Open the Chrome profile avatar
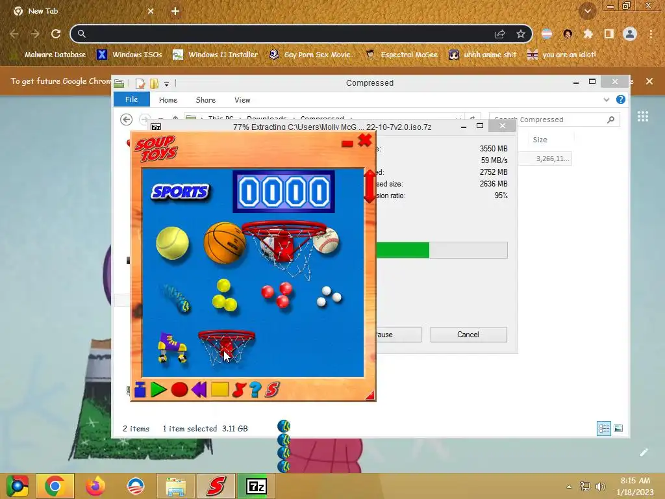 click(x=630, y=34)
